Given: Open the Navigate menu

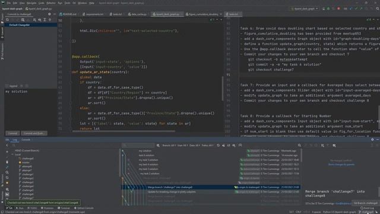Looking at the screenshot, I should point(31,3).
